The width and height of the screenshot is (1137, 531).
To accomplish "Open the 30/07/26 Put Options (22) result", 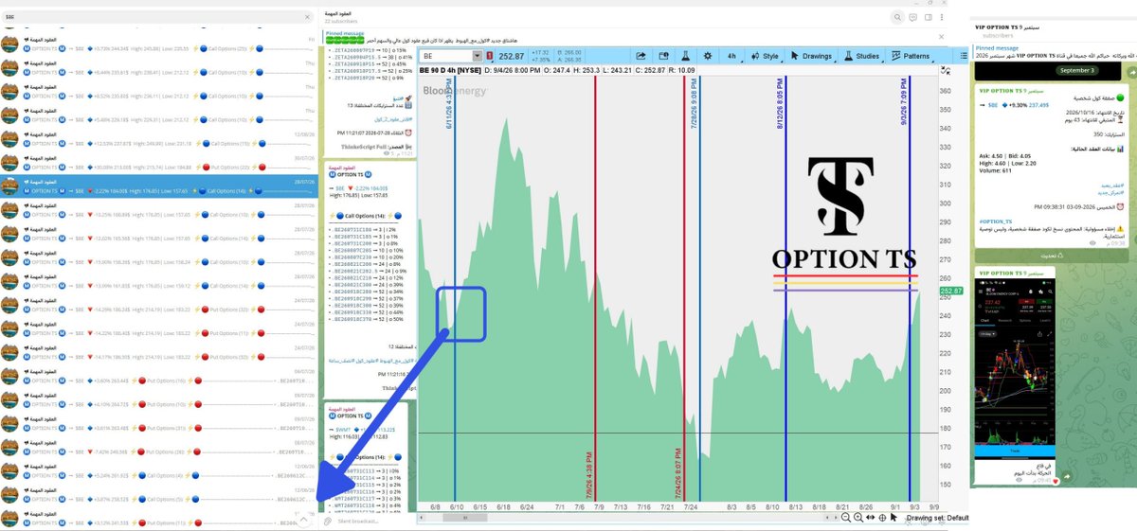I will (x=157, y=163).
